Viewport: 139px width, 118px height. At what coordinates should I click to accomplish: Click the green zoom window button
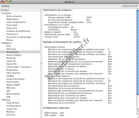click(10, 2)
